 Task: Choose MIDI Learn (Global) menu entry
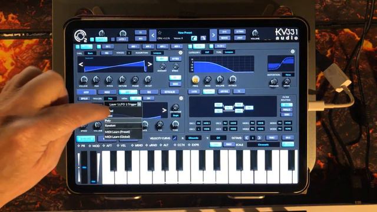pyautogui.click(x=123, y=137)
